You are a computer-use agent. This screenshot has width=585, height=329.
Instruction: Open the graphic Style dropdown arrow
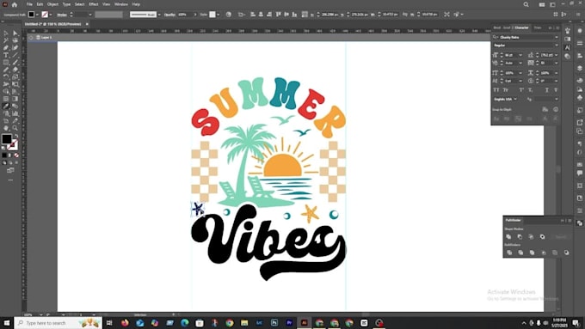click(x=219, y=15)
